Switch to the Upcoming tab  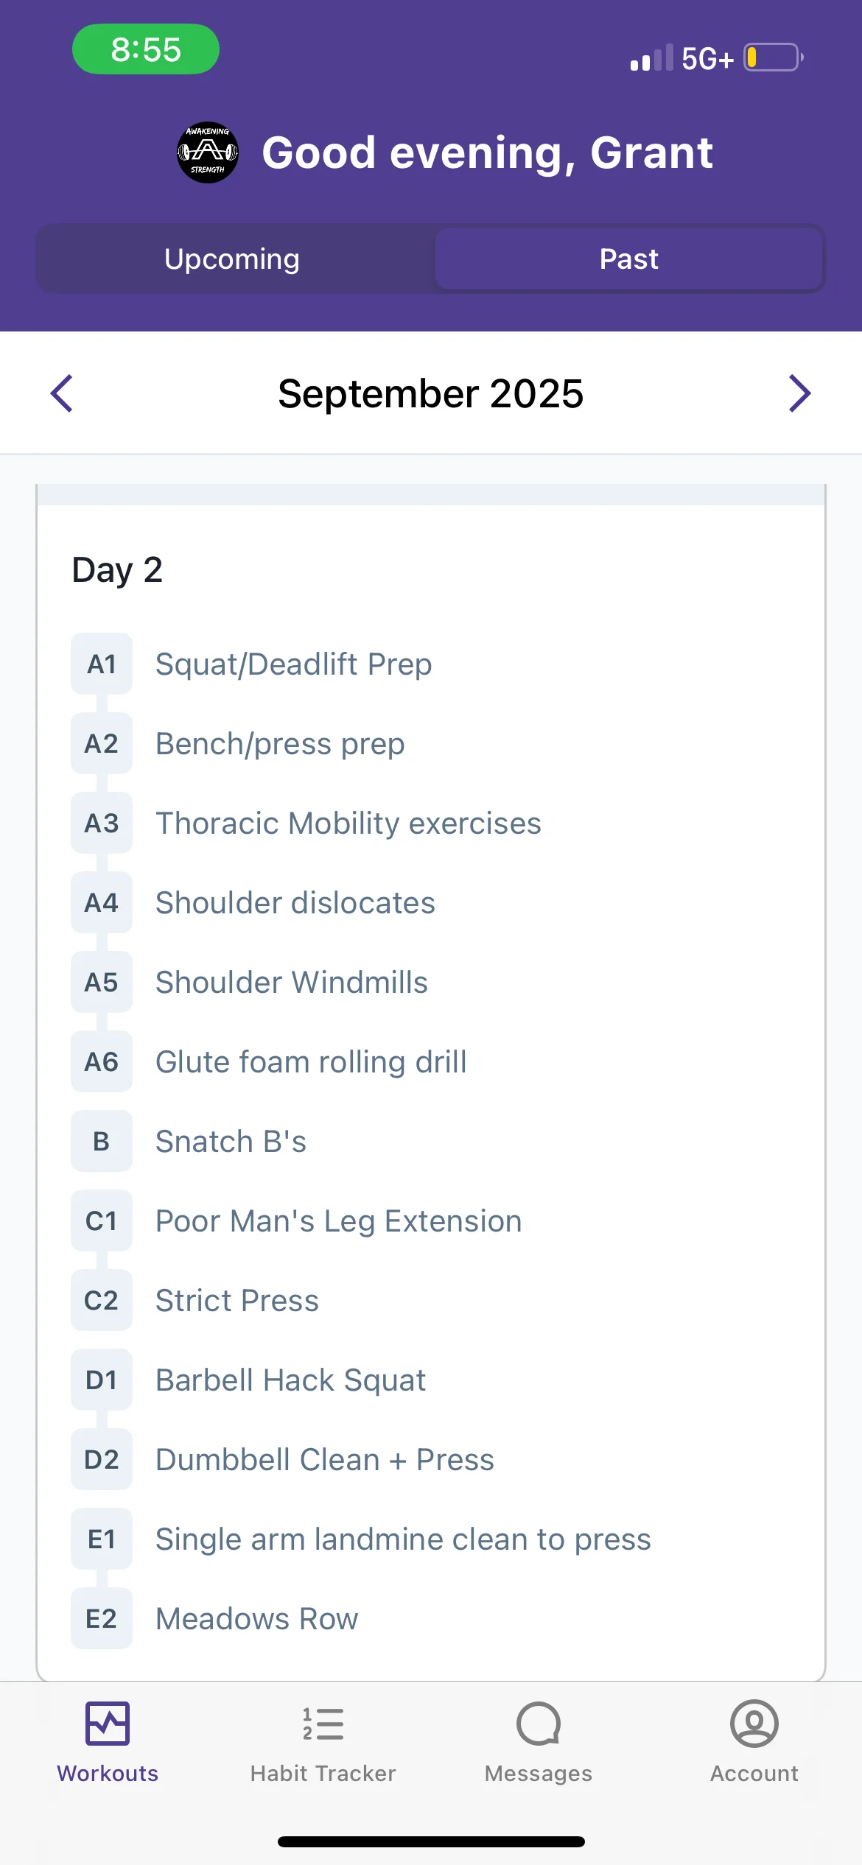[232, 259]
